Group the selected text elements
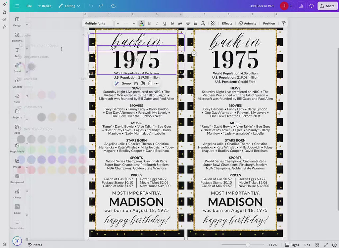 [123, 83]
